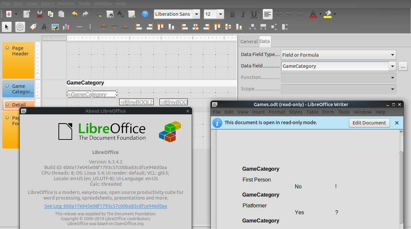Open the Data Field Type dropdown
This screenshot has width=411, height=229.
coord(338,55)
